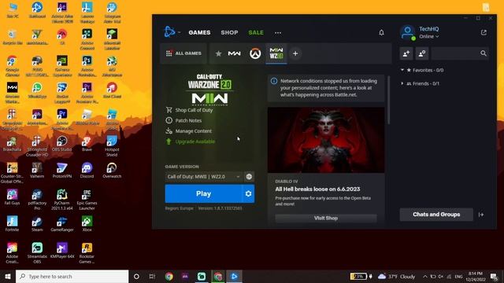Viewport: 504px width, 283px height.
Task: Open the OBS Studio desktop shortcut
Action: coord(62,144)
